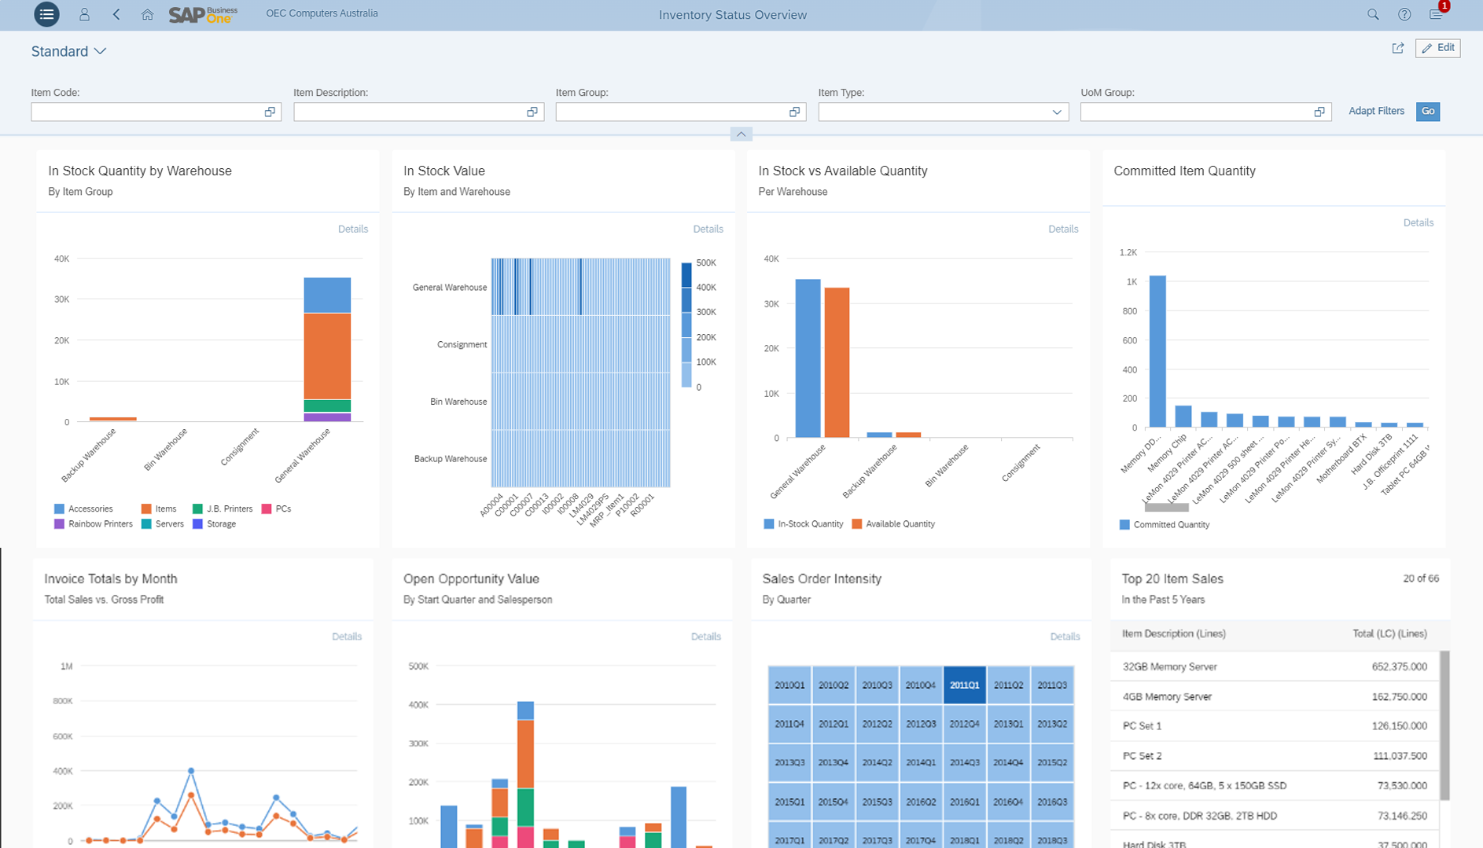The image size is (1483, 848).
Task: Select the 2011Q1 tile in Sales Order Intensity
Action: 964,685
